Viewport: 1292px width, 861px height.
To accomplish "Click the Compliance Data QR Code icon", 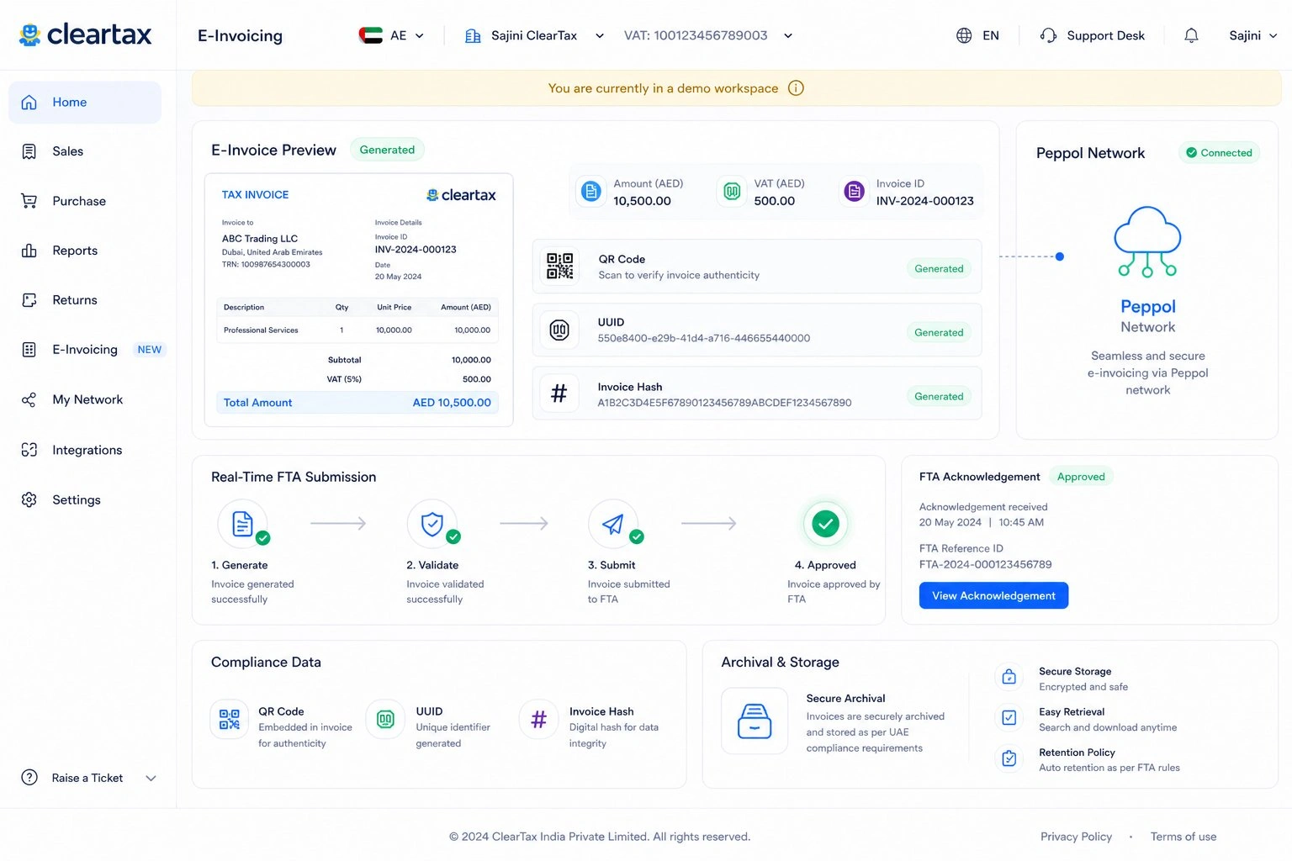I will click(230, 719).
